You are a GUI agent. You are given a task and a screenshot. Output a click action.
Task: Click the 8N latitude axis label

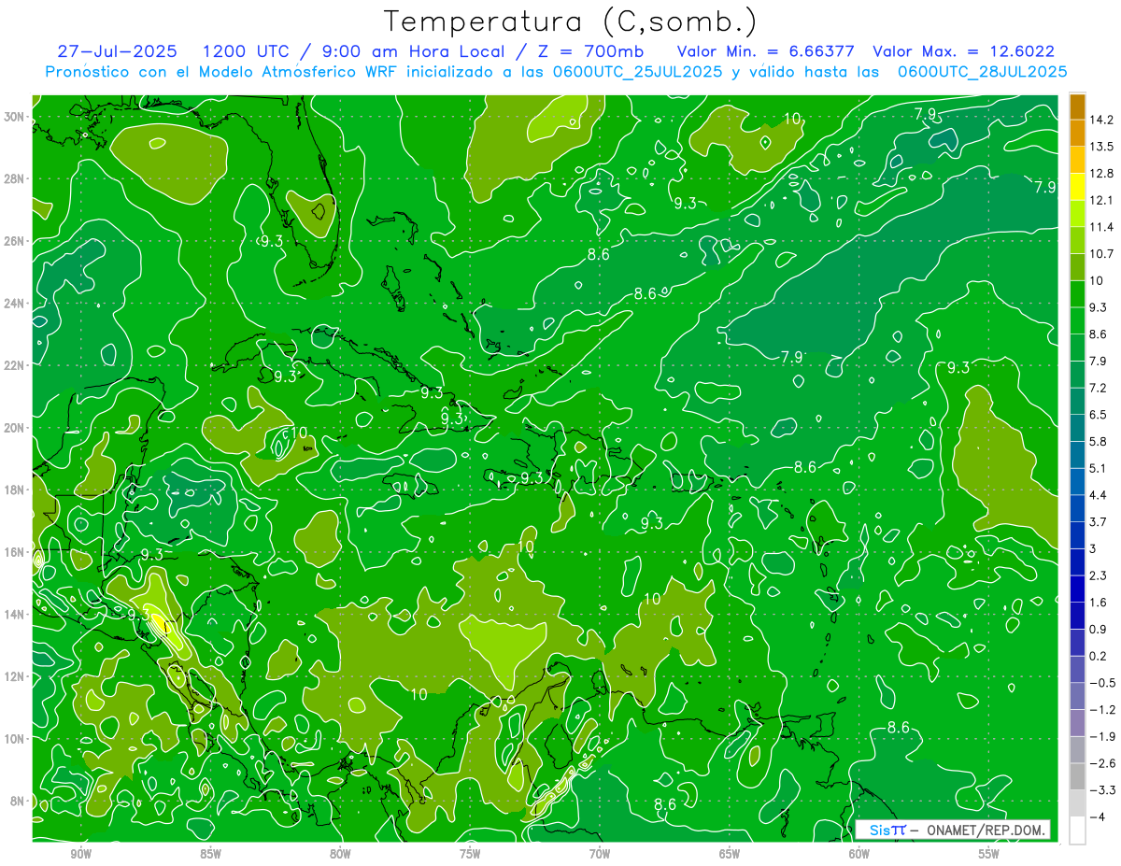(17, 802)
